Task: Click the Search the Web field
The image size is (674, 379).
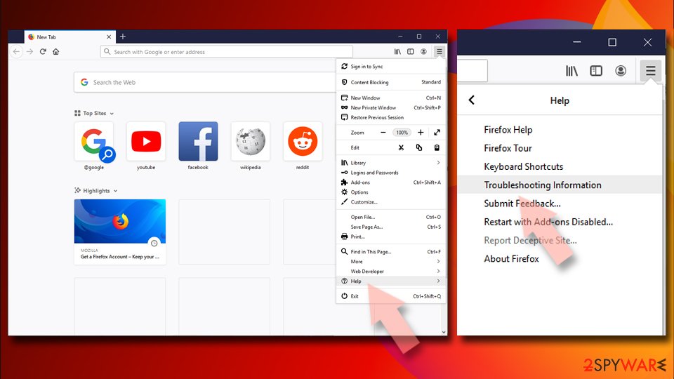Action: (205, 82)
